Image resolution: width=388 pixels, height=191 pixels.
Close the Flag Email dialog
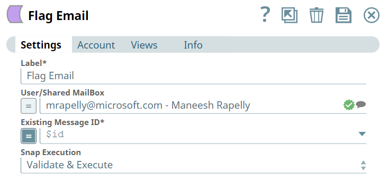(x=371, y=15)
